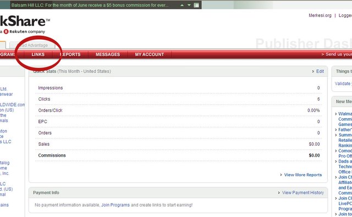
Task: Follow the Join Programs link
Action: (x=116, y=205)
